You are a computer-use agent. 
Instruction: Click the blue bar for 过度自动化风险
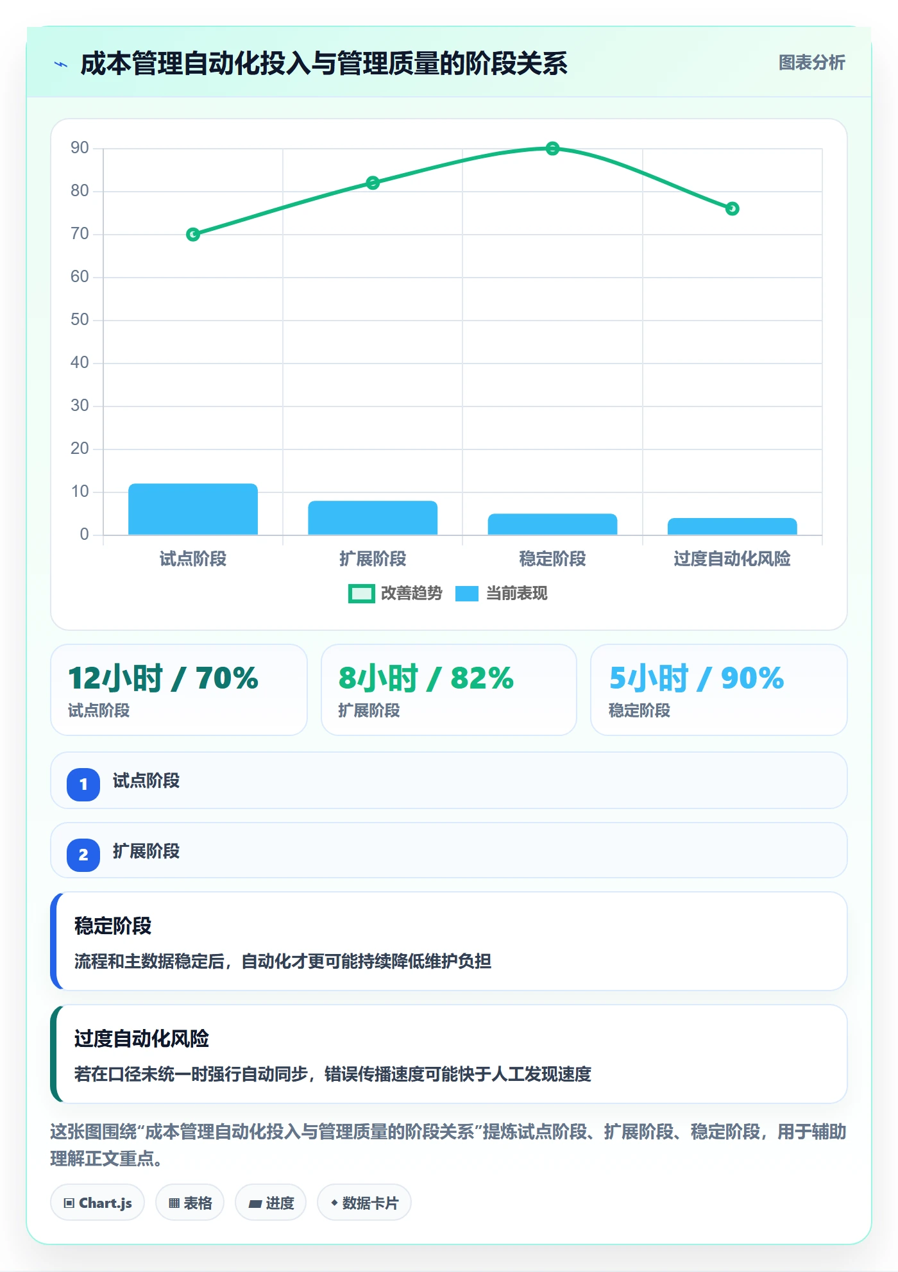point(732,526)
